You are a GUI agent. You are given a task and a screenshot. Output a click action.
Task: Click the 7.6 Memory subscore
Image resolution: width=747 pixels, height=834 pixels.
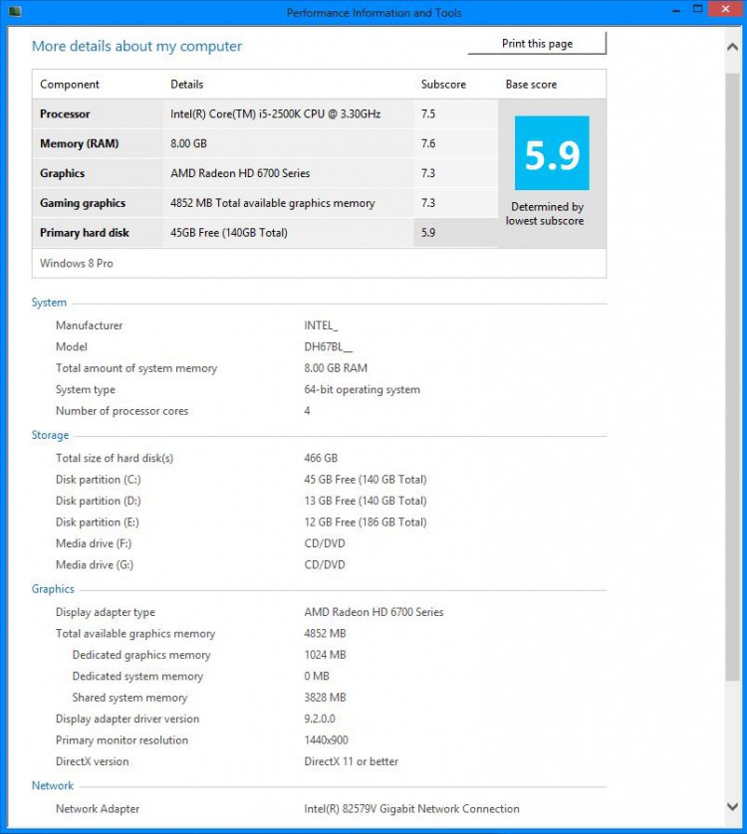(x=428, y=143)
